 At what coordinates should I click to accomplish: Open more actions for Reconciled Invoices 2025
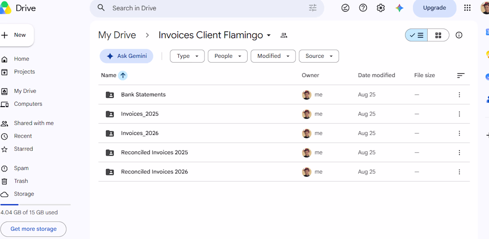coord(459,153)
